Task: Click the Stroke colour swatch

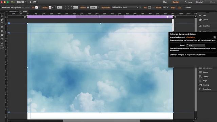Action: [50, 7]
